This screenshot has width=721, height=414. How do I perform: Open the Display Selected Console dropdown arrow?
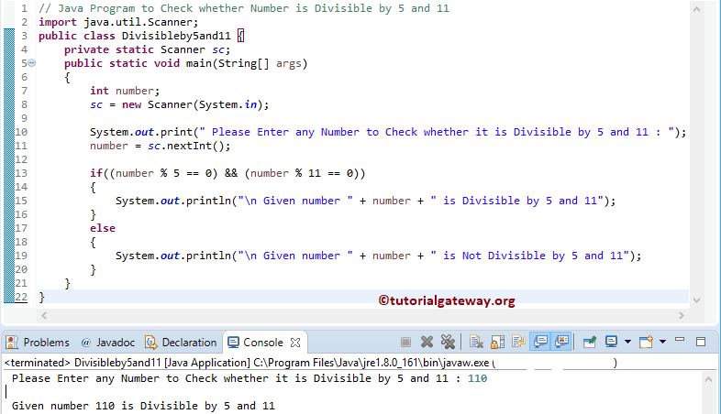click(627, 342)
